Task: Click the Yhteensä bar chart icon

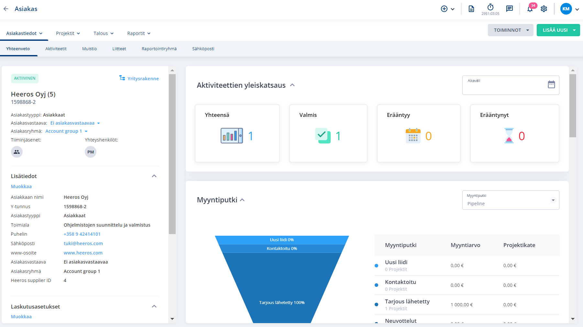Action: tap(232, 136)
